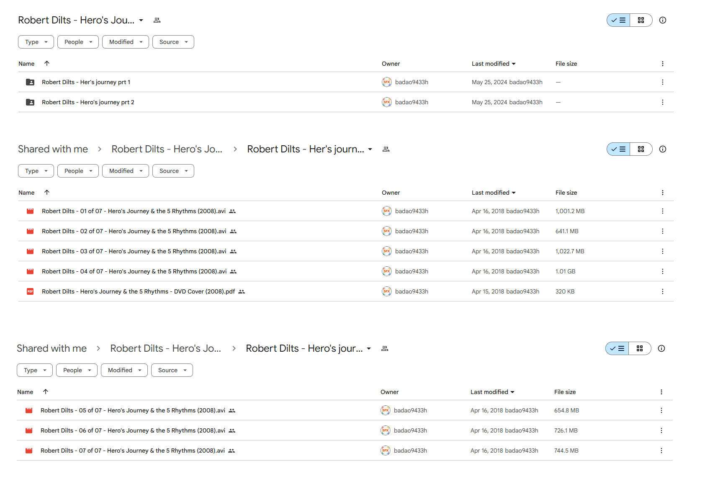Select the DVD Cover (2008).pdf file
705x479 pixels.
coord(346,291)
